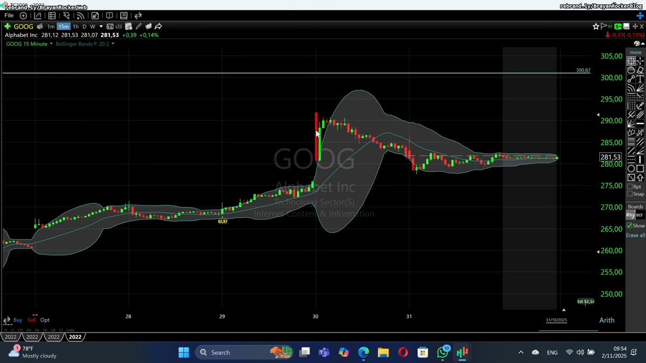Open the File menu

[9, 16]
